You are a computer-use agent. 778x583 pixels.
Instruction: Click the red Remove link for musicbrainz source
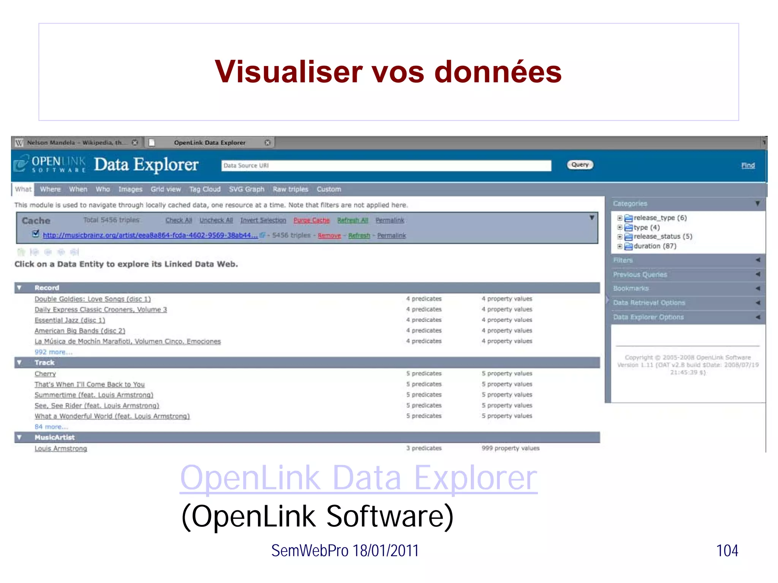click(329, 236)
